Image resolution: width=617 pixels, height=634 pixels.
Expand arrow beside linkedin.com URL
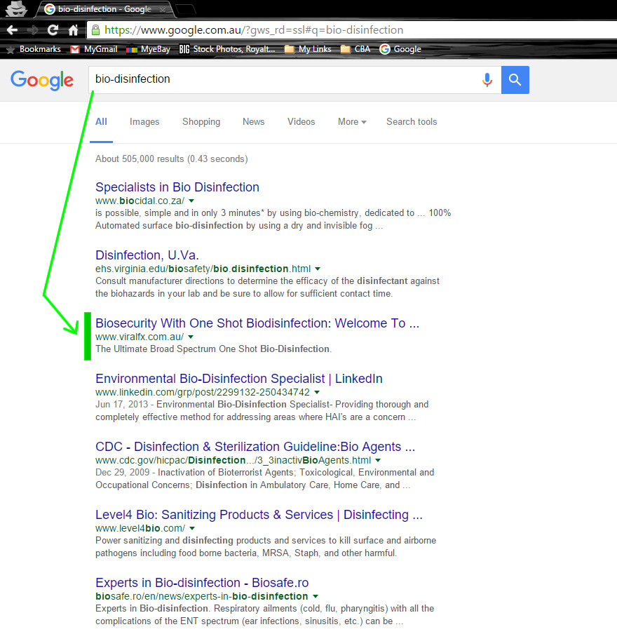click(317, 392)
